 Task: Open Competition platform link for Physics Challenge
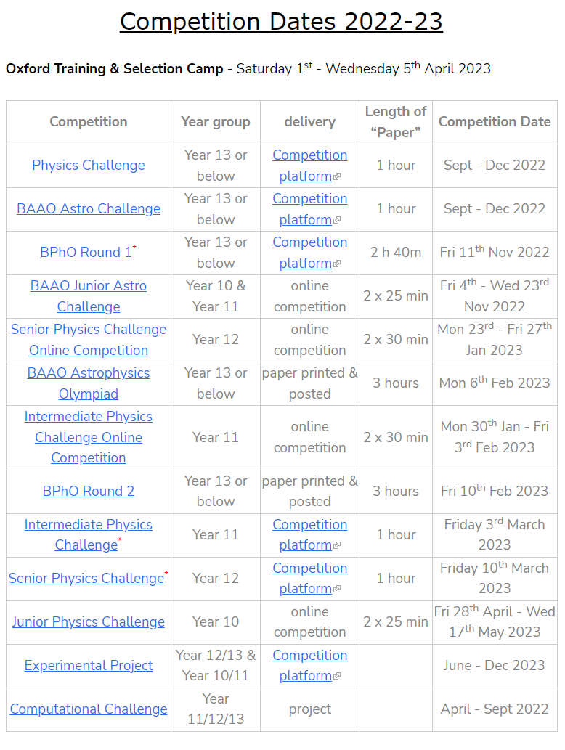[309, 155]
